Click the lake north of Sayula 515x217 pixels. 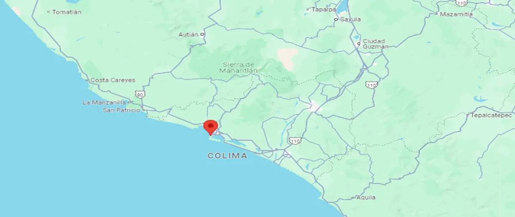coord(342,8)
